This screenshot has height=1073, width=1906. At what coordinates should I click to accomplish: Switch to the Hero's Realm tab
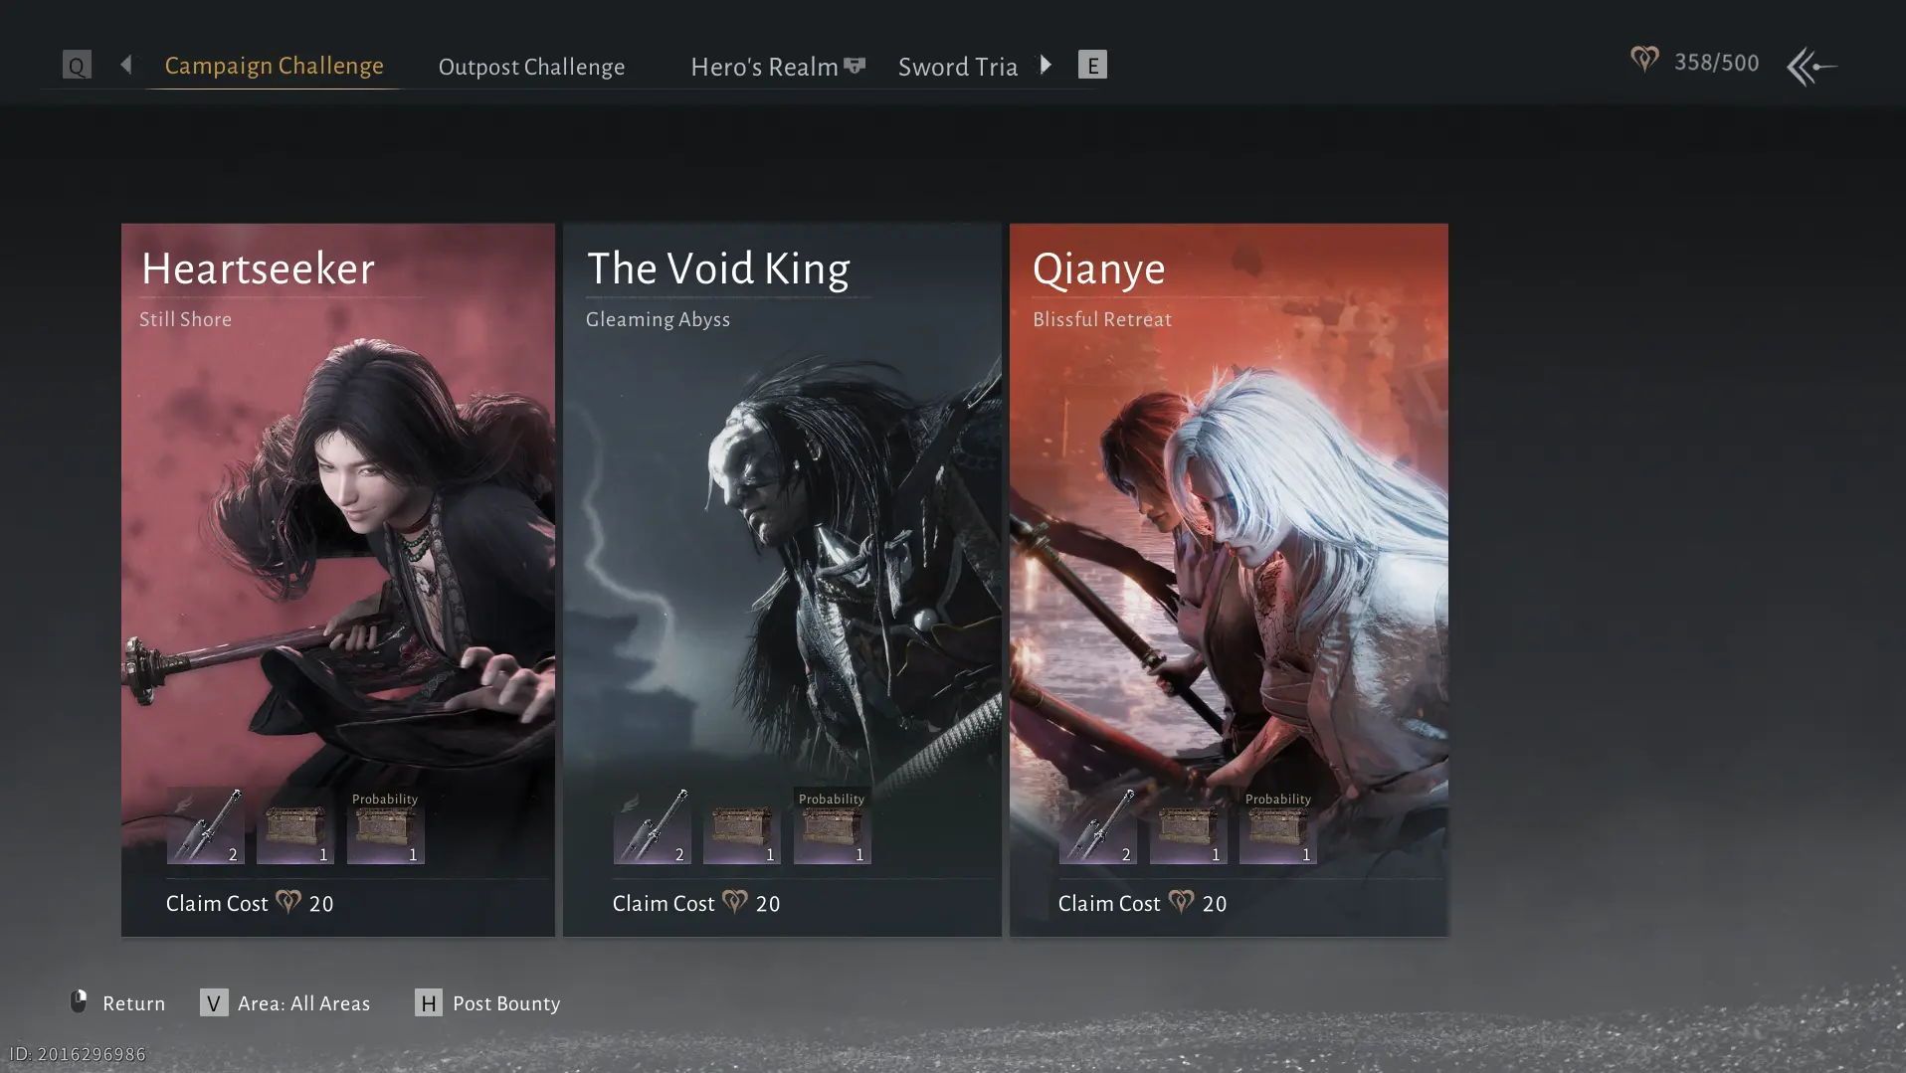(x=778, y=67)
